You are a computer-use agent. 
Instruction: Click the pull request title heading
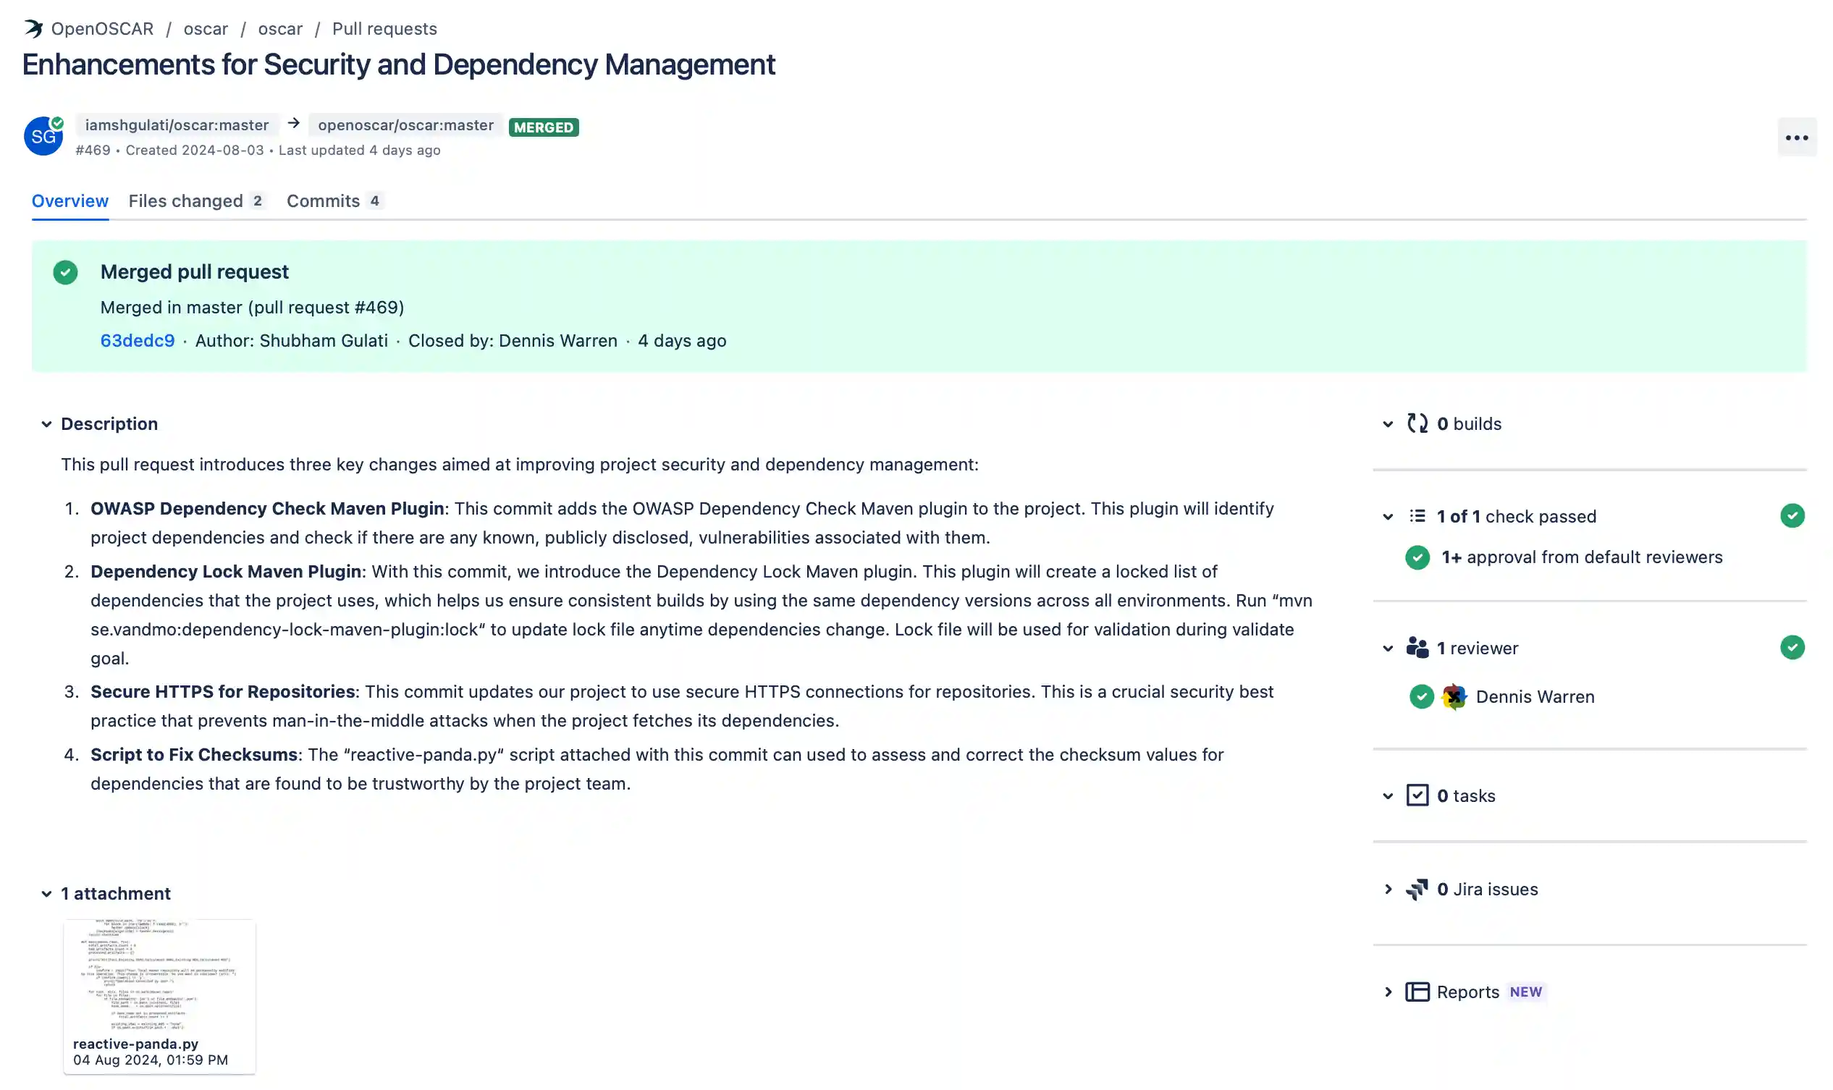pos(399,64)
